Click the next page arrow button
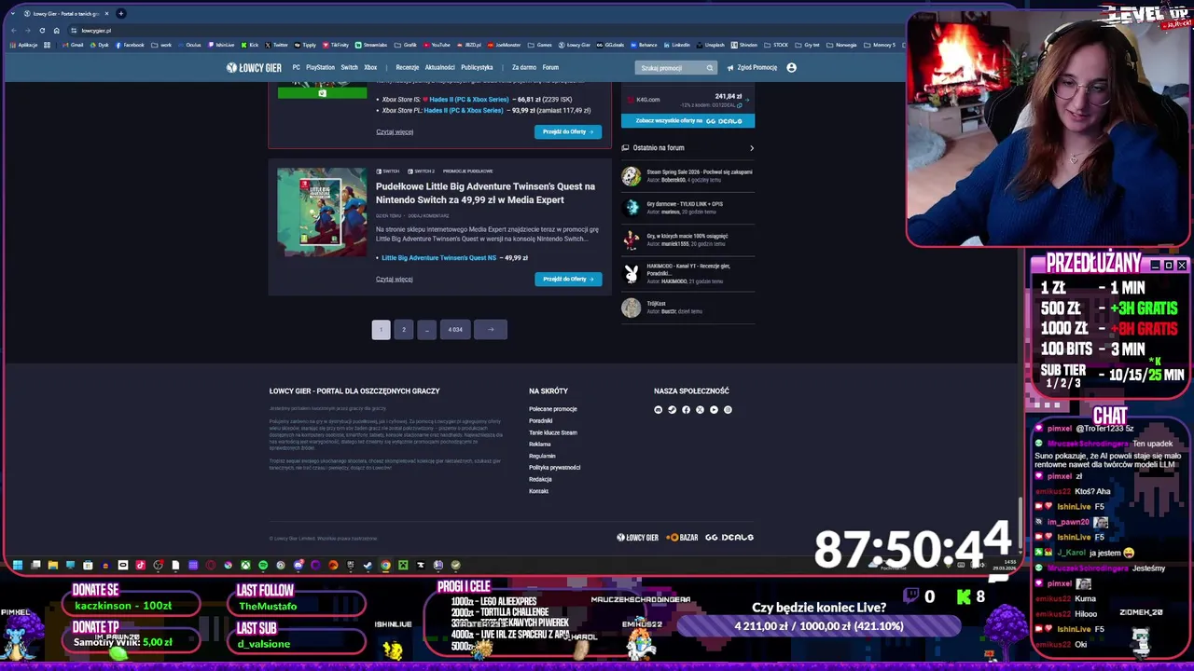 [491, 329]
